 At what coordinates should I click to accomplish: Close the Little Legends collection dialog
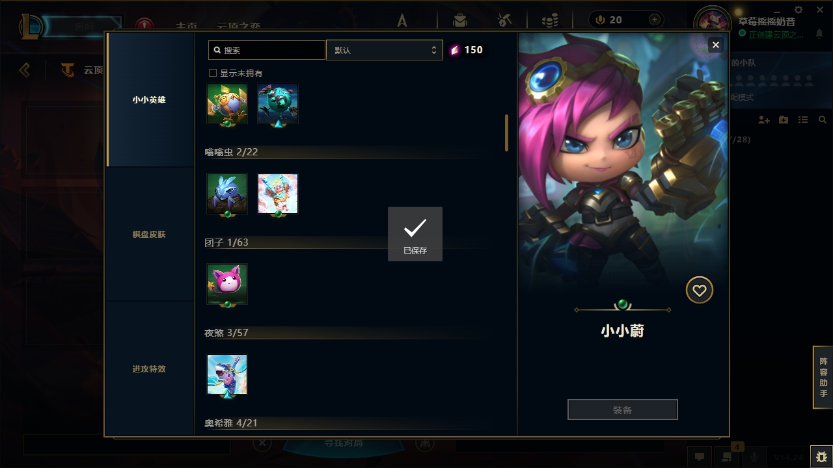715,45
